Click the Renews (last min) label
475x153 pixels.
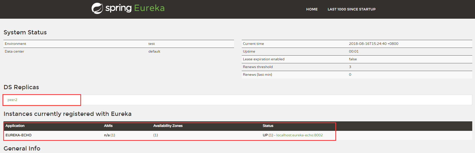(x=258, y=75)
